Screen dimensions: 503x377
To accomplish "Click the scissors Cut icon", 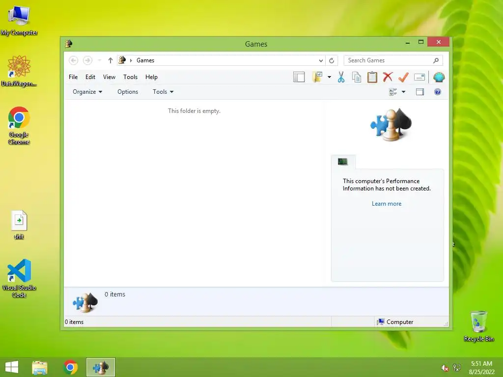I will pyautogui.click(x=341, y=77).
